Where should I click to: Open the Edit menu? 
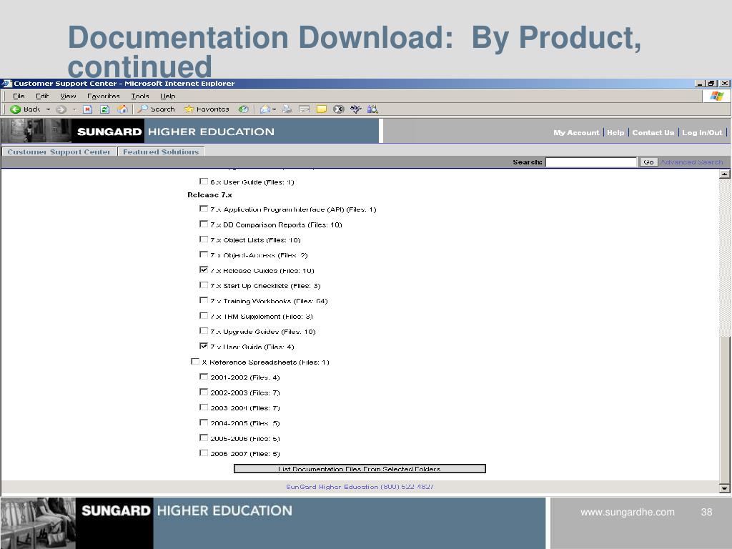[x=42, y=97]
